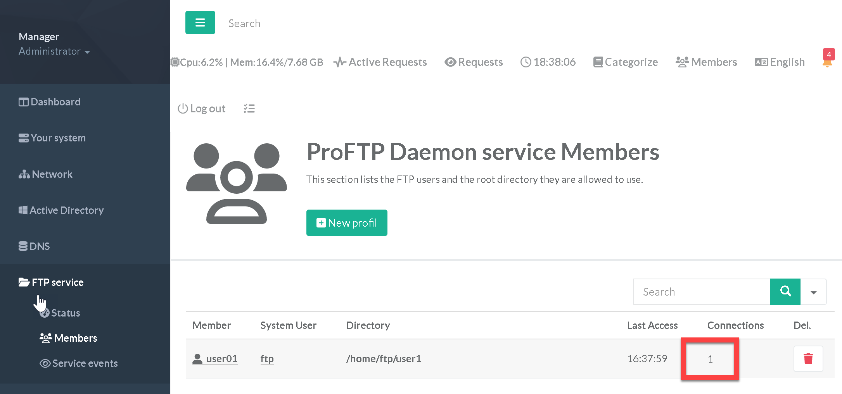Open the user01 member link

pyautogui.click(x=221, y=359)
